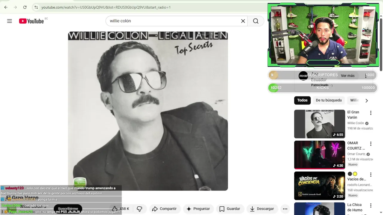383x215 pixels.
Task: Download the video with Descargar
Action: coord(262,209)
